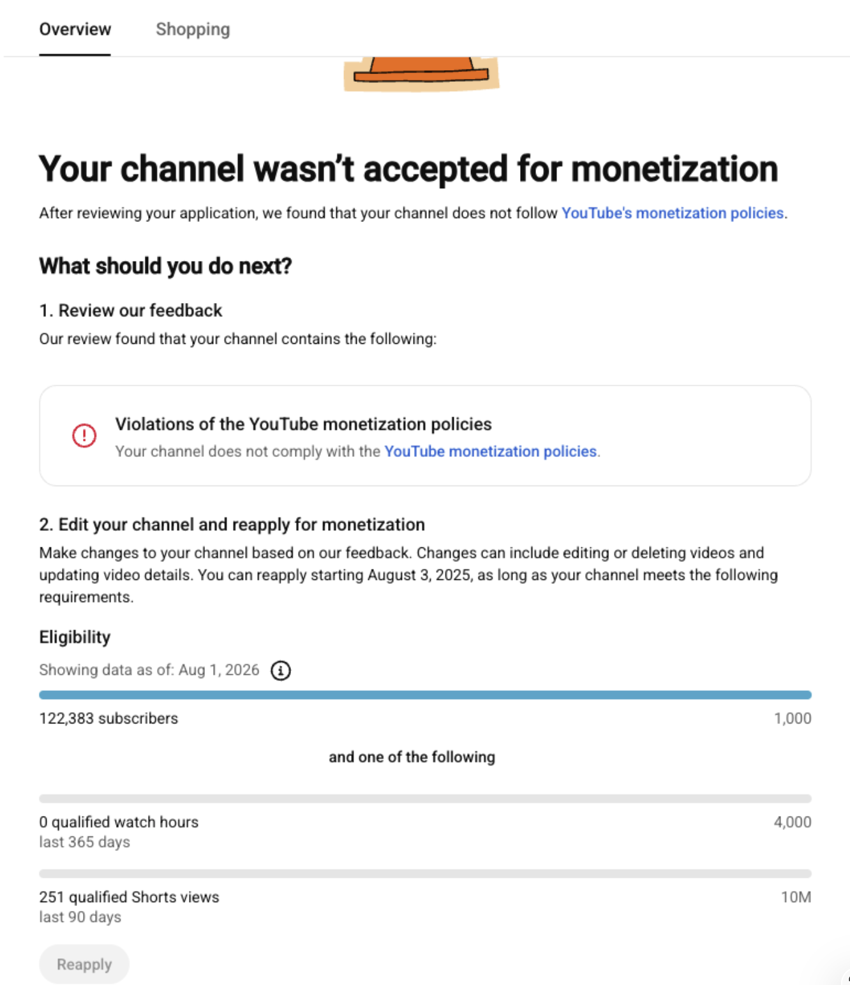Image resolution: width=850 pixels, height=985 pixels.
Task: Click the orange traffic cone illustration
Action: (x=421, y=73)
